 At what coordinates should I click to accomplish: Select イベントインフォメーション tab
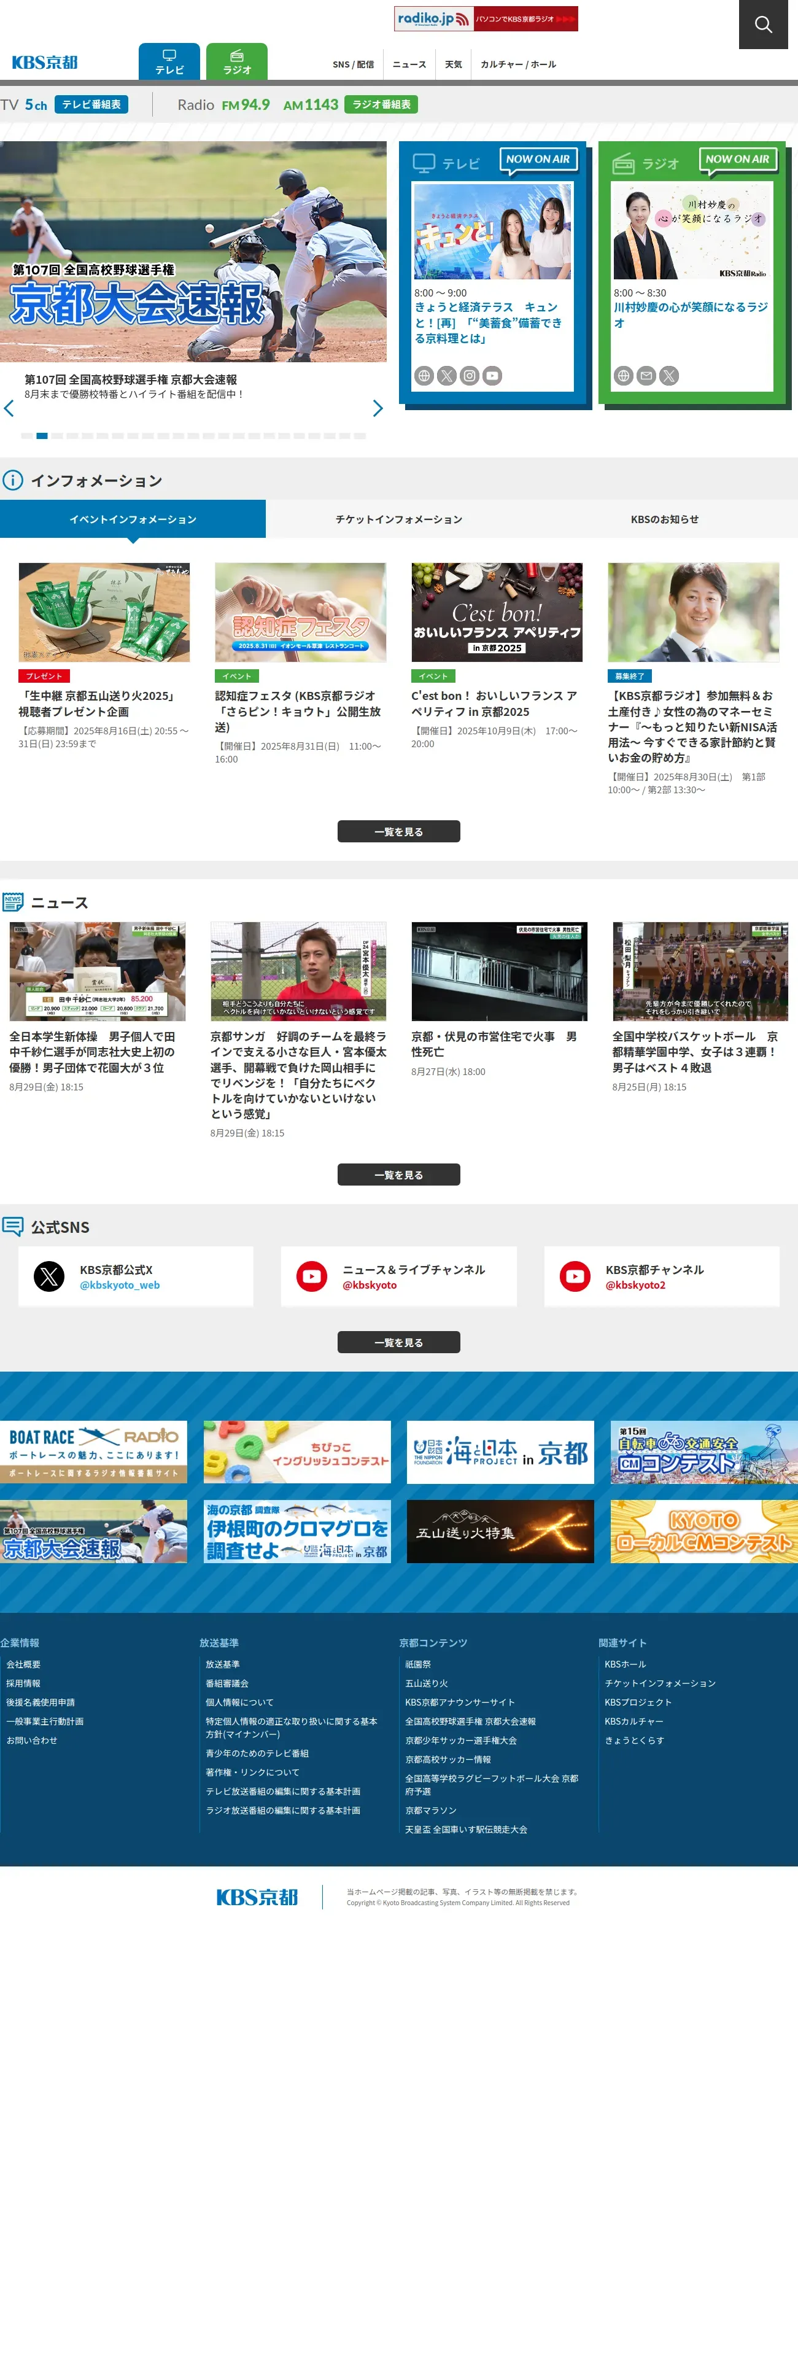[133, 519]
